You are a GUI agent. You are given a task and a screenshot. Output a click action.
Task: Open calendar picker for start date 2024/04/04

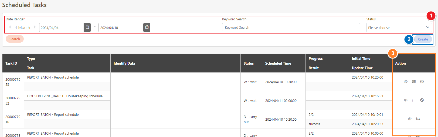[x=87, y=27]
